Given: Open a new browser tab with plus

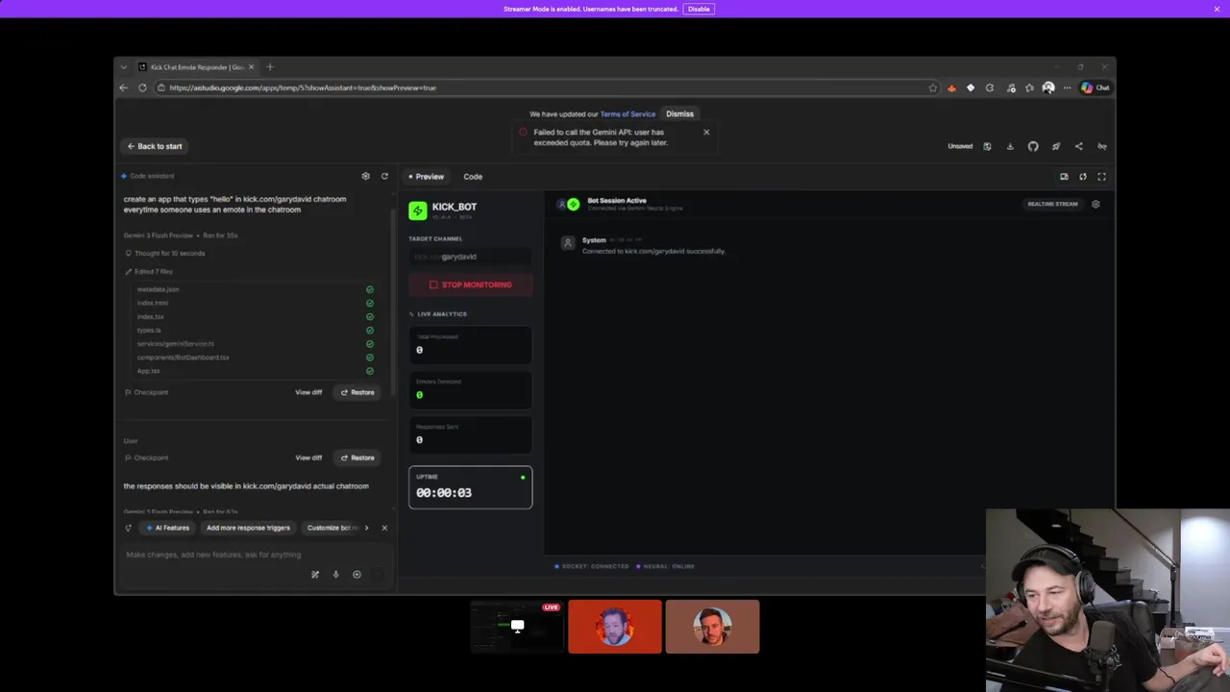Looking at the screenshot, I should point(270,67).
